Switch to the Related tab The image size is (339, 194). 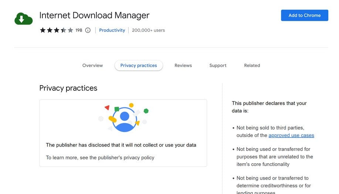252,66
